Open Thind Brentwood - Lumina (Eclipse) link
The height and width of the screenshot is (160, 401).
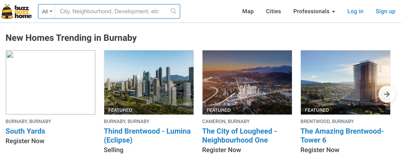tap(147, 136)
